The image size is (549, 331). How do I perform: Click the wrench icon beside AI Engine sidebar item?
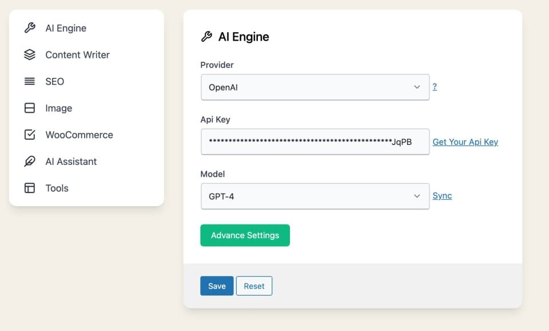click(x=30, y=27)
